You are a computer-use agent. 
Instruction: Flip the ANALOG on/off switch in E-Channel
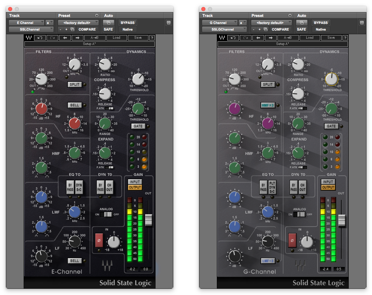(x=107, y=214)
